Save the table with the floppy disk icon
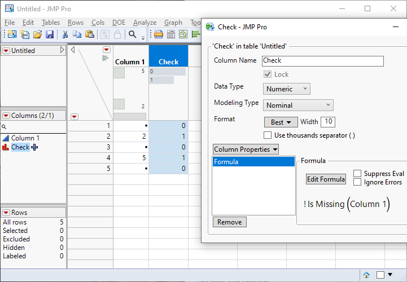The image size is (407, 282). pyautogui.click(x=50, y=34)
